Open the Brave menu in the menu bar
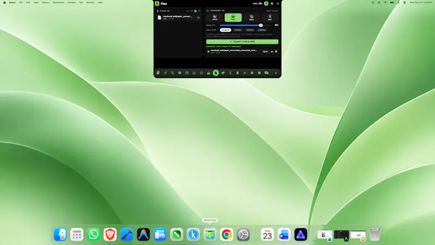Viewport: 435px width, 245px height. tap(12, 3)
